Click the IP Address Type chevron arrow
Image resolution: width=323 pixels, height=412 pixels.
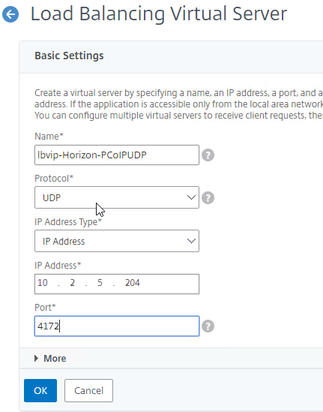click(x=191, y=241)
